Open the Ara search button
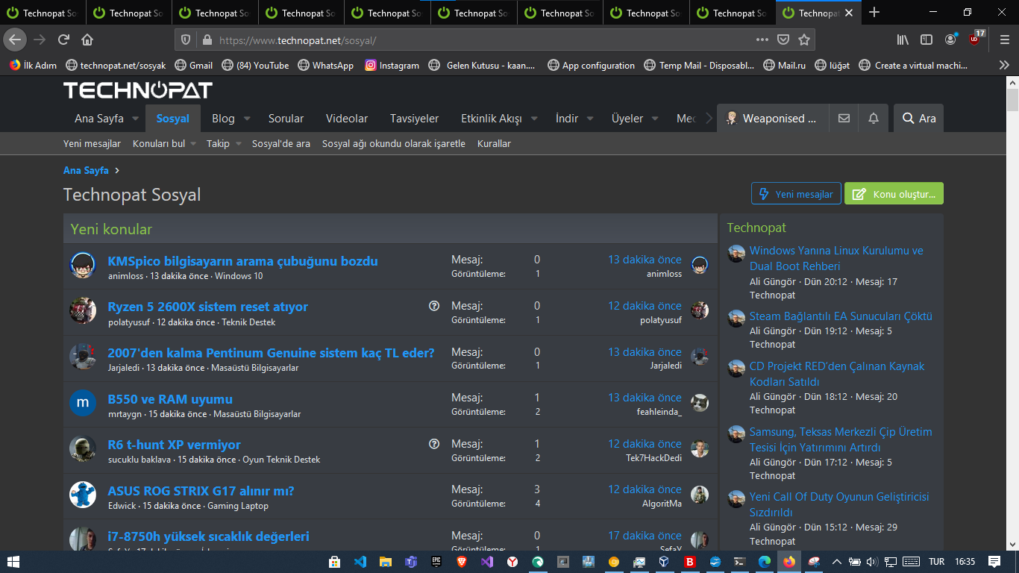The image size is (1019, 573). pos(919,118)
